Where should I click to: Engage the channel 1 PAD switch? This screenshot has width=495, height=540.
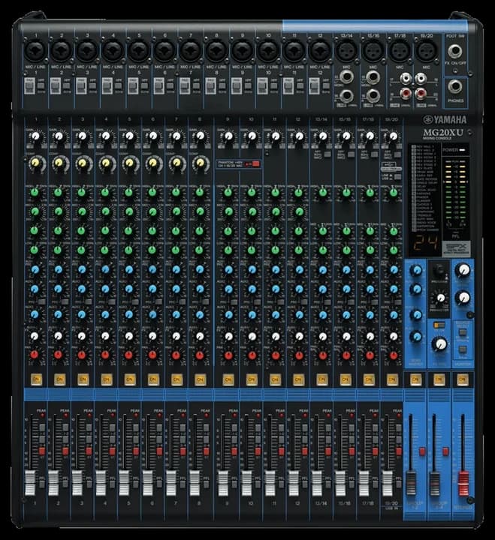(x=29, y=86)
